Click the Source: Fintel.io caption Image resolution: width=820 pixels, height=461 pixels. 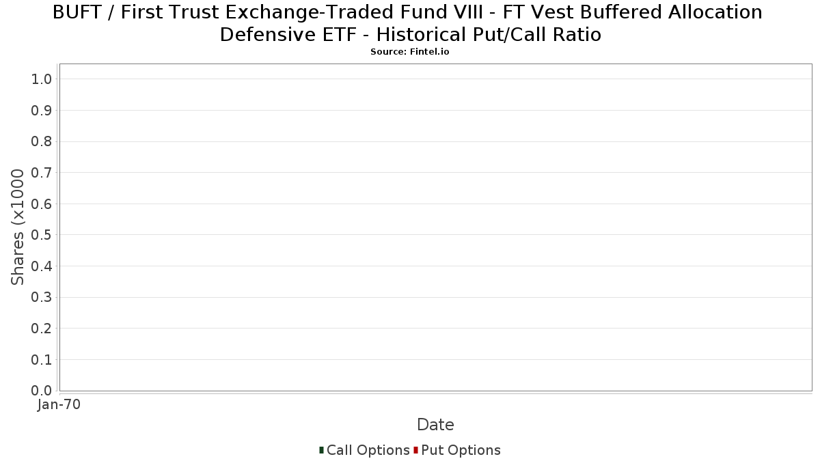(410, 52)
